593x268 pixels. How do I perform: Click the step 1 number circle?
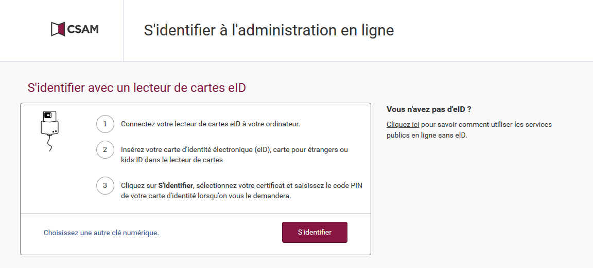[105, 124]
